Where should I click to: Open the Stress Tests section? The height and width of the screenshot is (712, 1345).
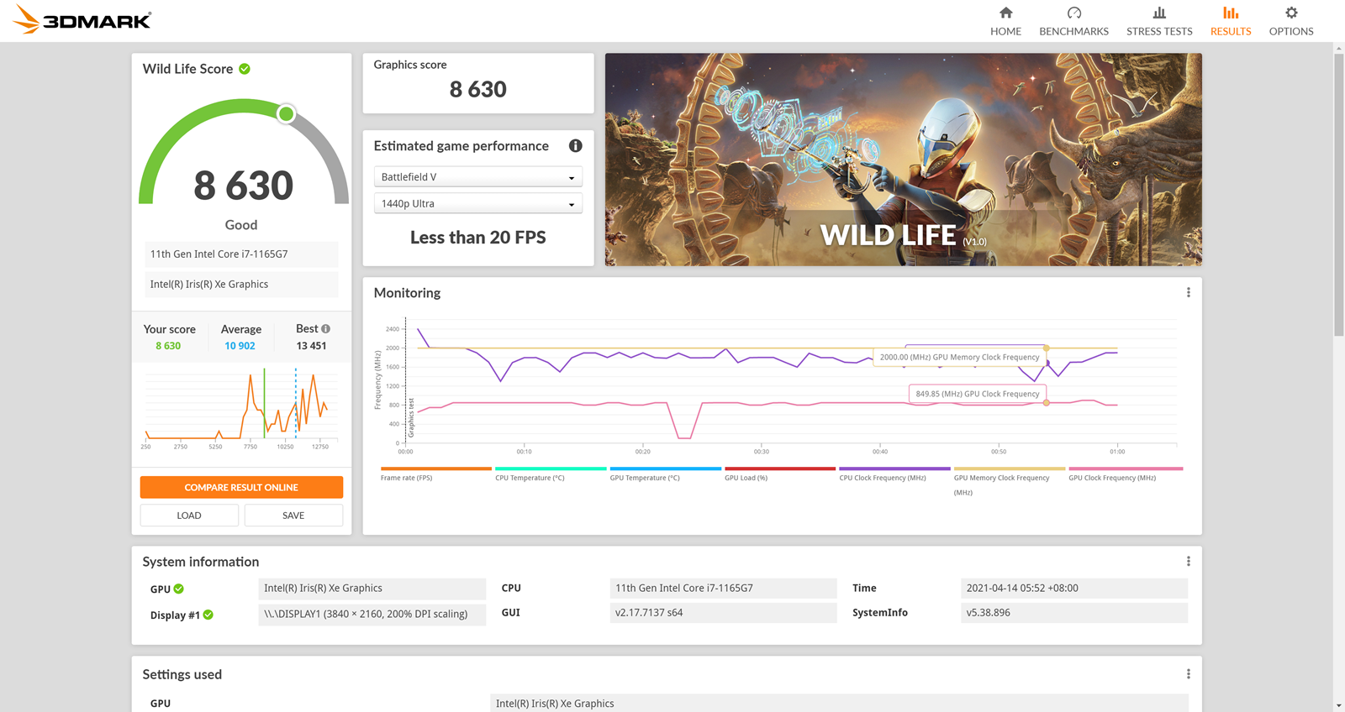coord(1159,21)
